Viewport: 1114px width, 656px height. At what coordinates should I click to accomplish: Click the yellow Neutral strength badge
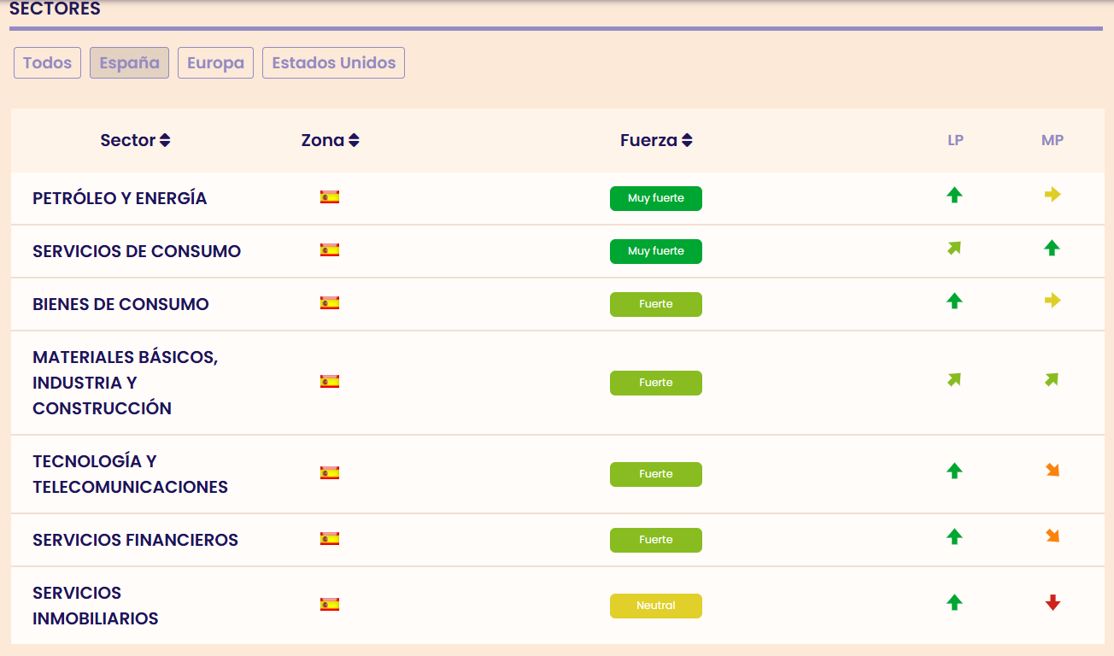(x=656, y=606)
